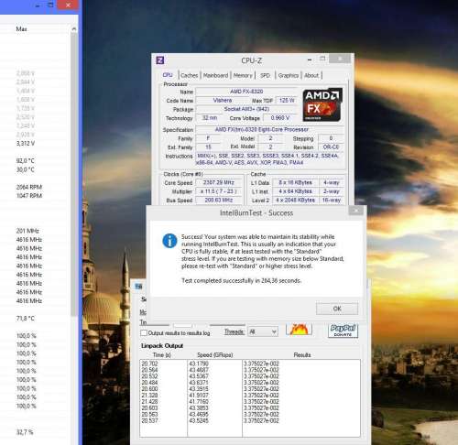
Task: Click the Multiplier value x 11.5
Action: point(219,191)
